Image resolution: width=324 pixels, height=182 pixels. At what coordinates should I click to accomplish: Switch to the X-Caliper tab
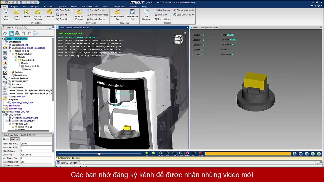pos(48,7)
